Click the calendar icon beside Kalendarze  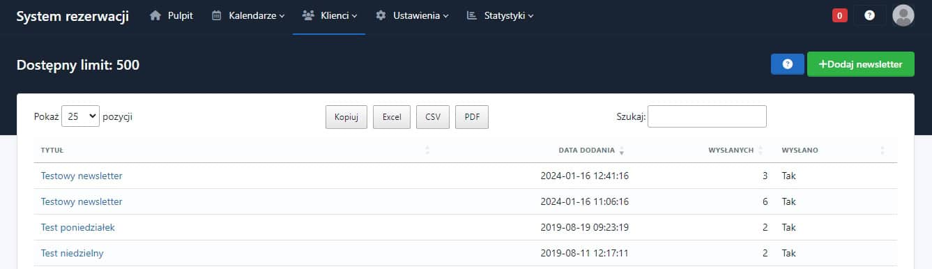pyautogui.click(x=217, y=15)
